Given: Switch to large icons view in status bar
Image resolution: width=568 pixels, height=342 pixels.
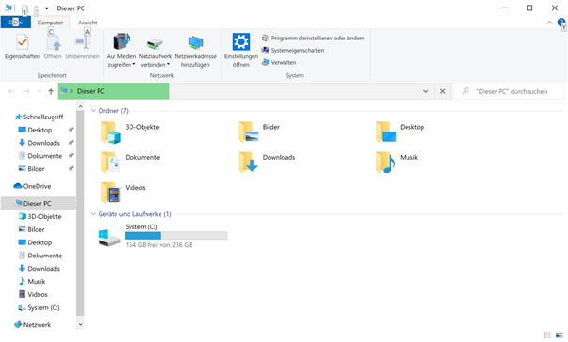Looking at the screenshot, I should coord(560,335).
